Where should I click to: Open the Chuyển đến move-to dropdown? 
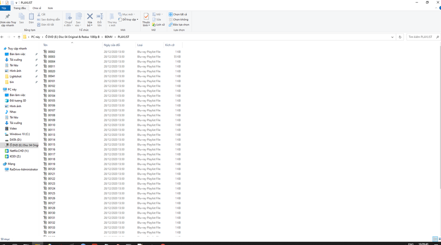[x=68, y=24]
